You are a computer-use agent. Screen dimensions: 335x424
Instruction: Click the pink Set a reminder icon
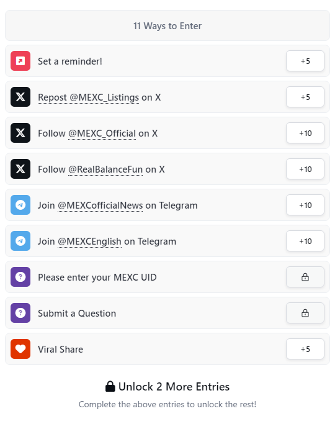20,61
